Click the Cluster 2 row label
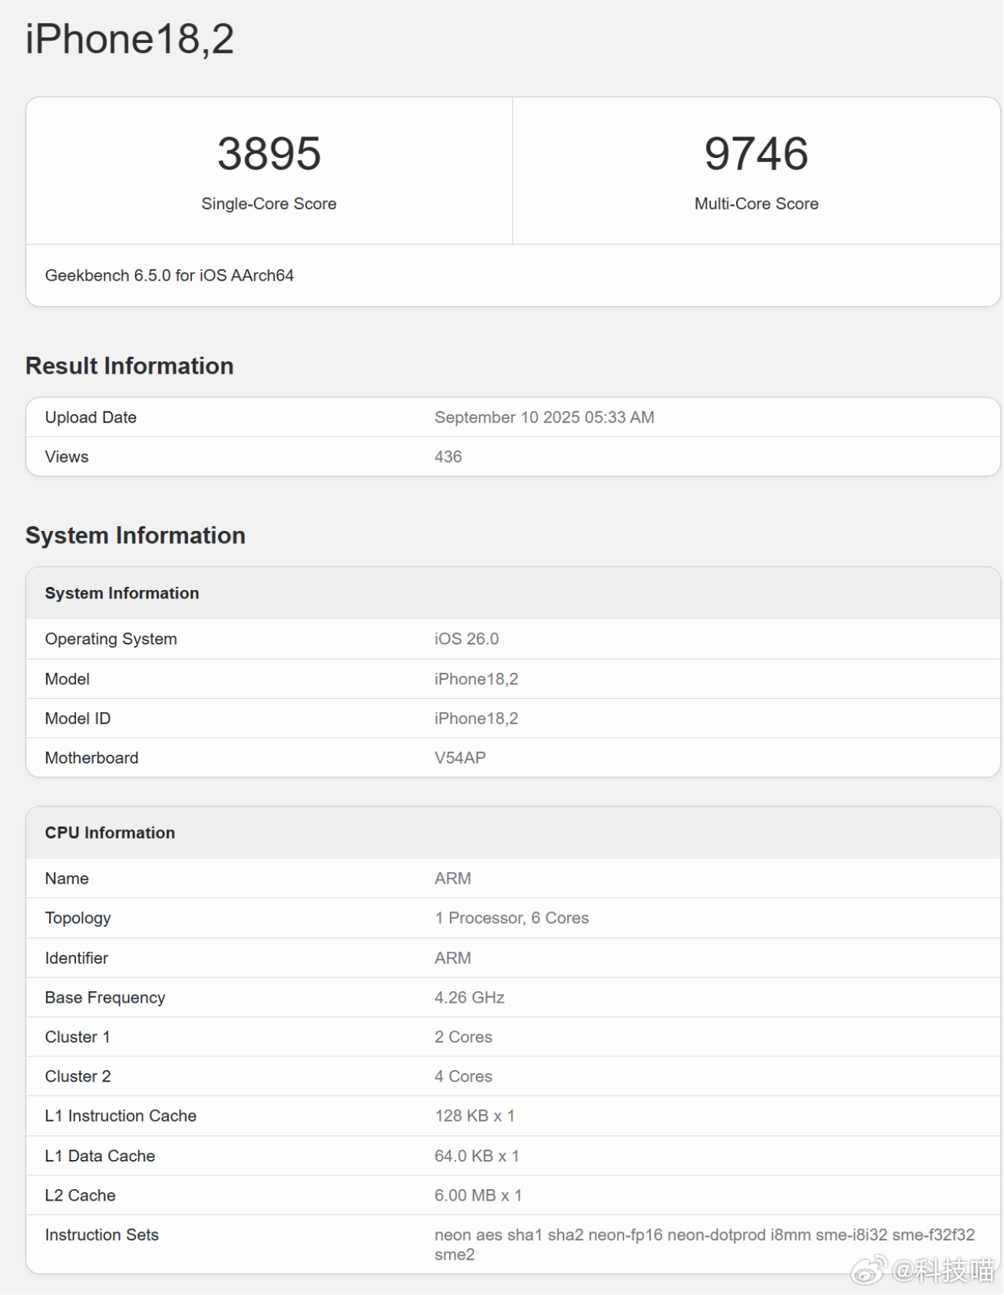The height and width of the screenshot is (1295, 1004). click(x=78, y=1076)
